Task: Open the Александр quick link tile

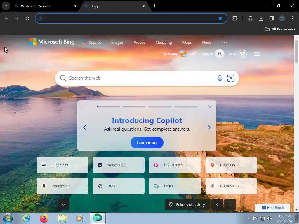Action: pos(119,165)
